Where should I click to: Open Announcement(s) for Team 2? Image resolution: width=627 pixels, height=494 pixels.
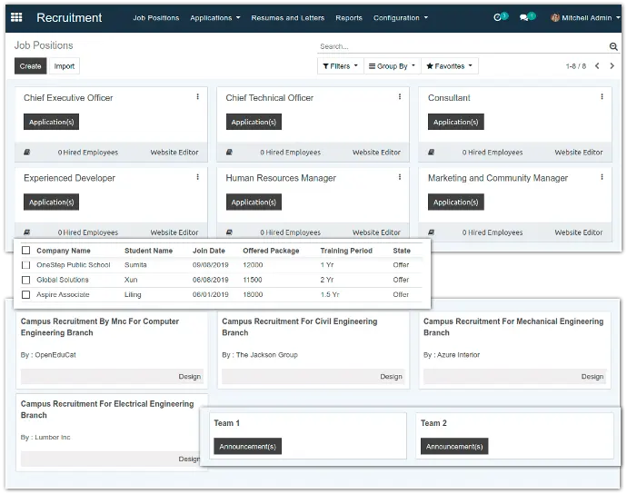tap(454, 447)
